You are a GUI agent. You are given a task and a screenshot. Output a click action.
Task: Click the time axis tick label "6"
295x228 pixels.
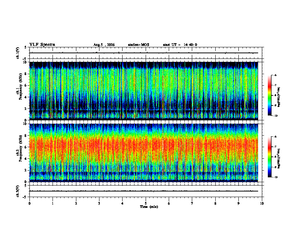pyautogui.click(x=169, y=203)
